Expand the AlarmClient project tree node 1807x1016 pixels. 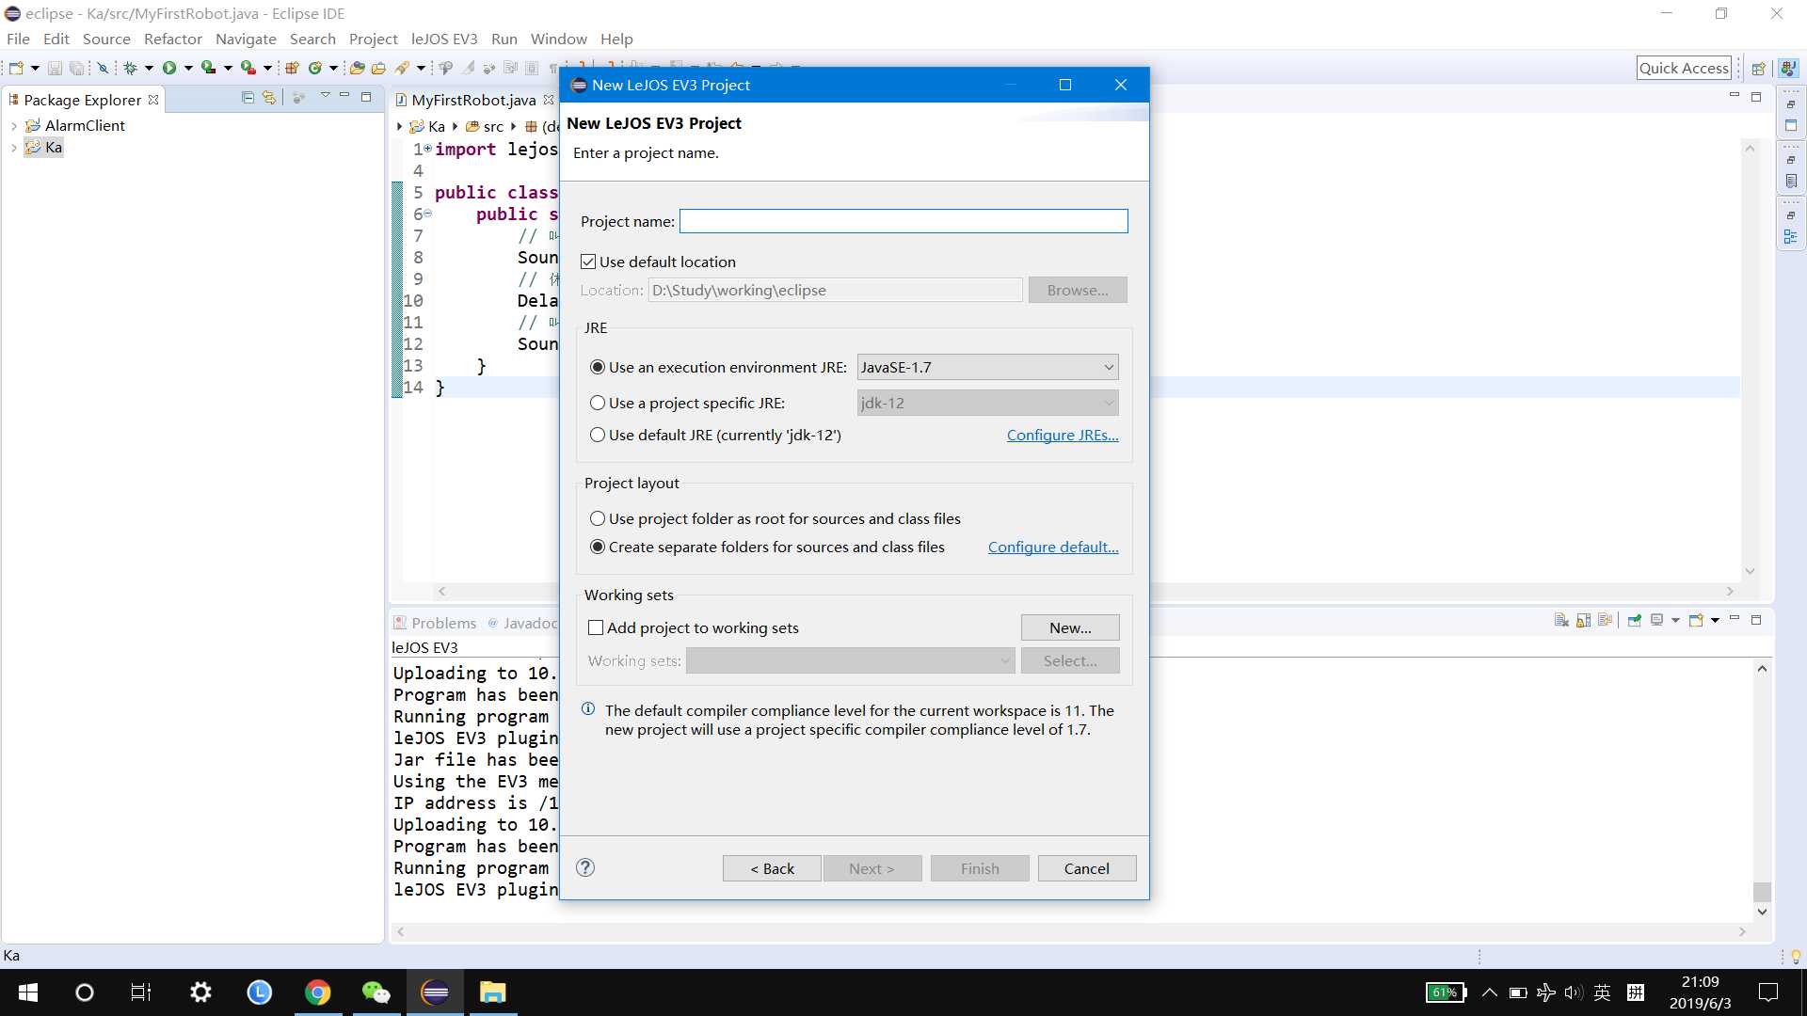pyautogui.click(x=13, y=125)
